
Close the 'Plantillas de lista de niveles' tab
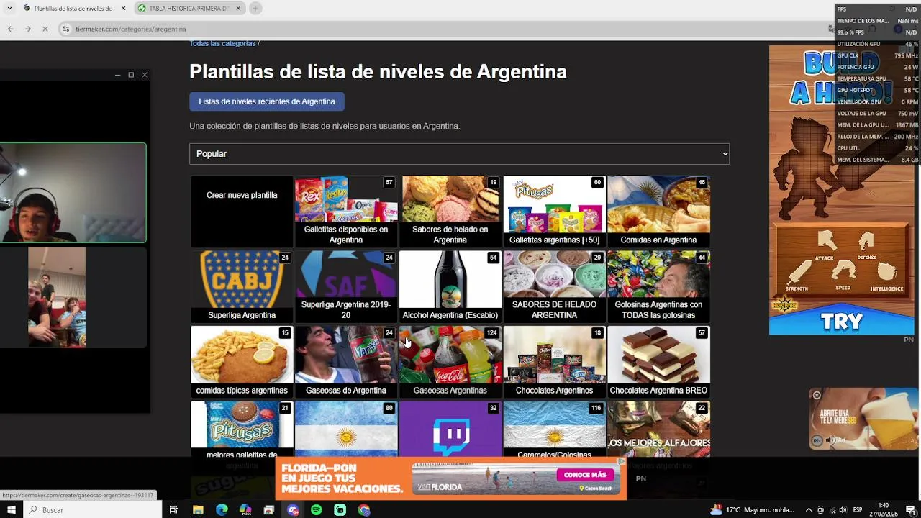point(123,8)
